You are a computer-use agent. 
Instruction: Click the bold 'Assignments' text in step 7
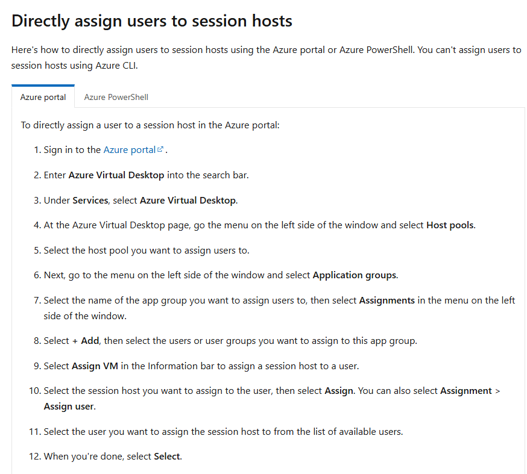(387, 300)
